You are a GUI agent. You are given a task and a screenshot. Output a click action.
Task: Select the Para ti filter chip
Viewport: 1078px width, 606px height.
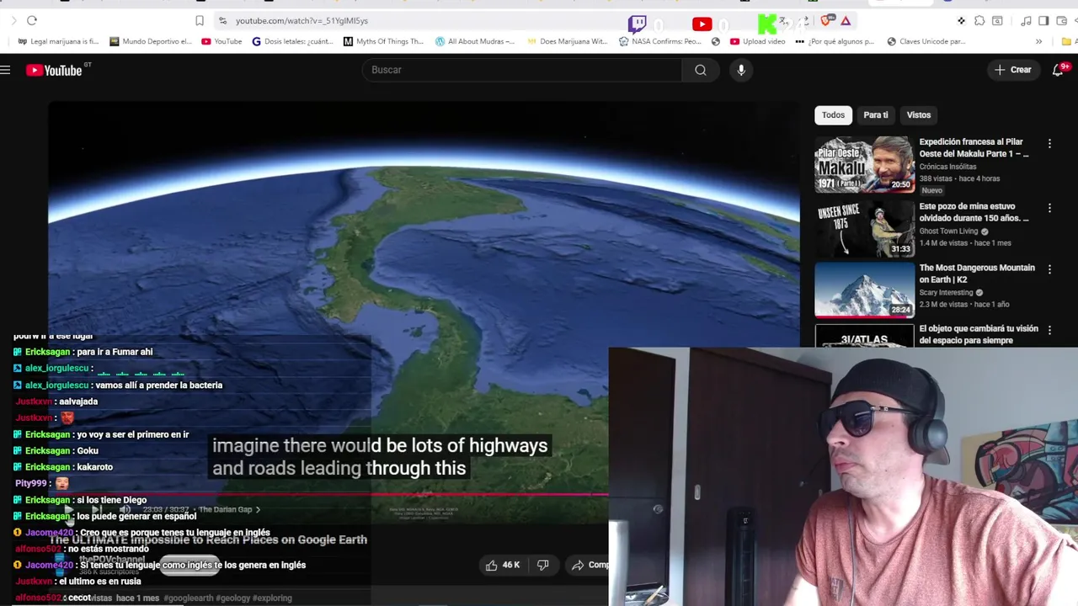(875, 115)
